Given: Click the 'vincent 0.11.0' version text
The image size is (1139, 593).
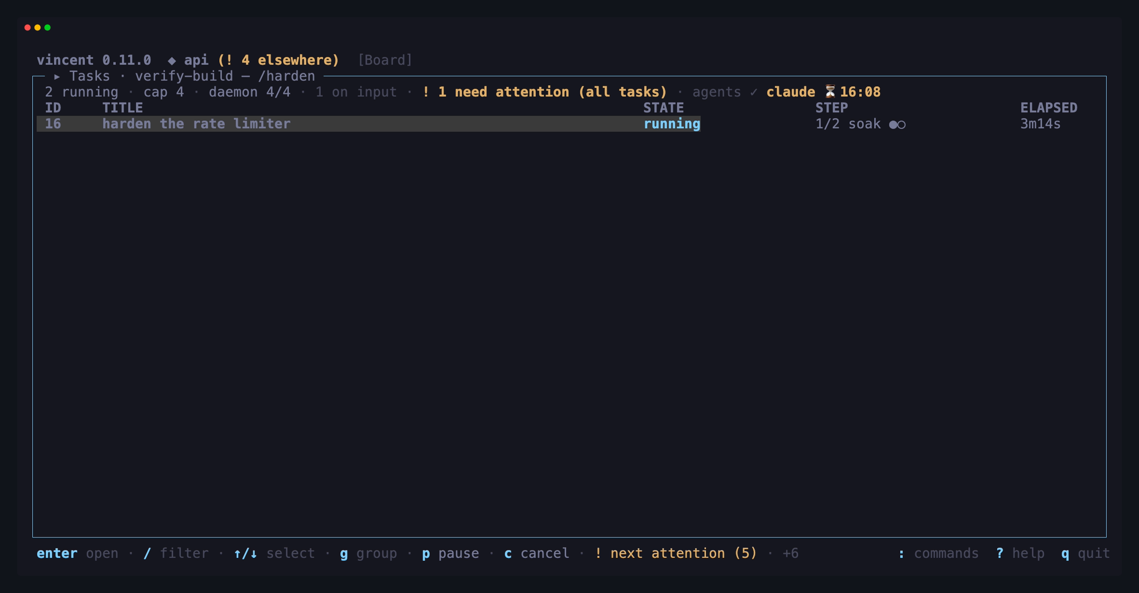Looking at the screenshot, I should click(x=94, y=60).
